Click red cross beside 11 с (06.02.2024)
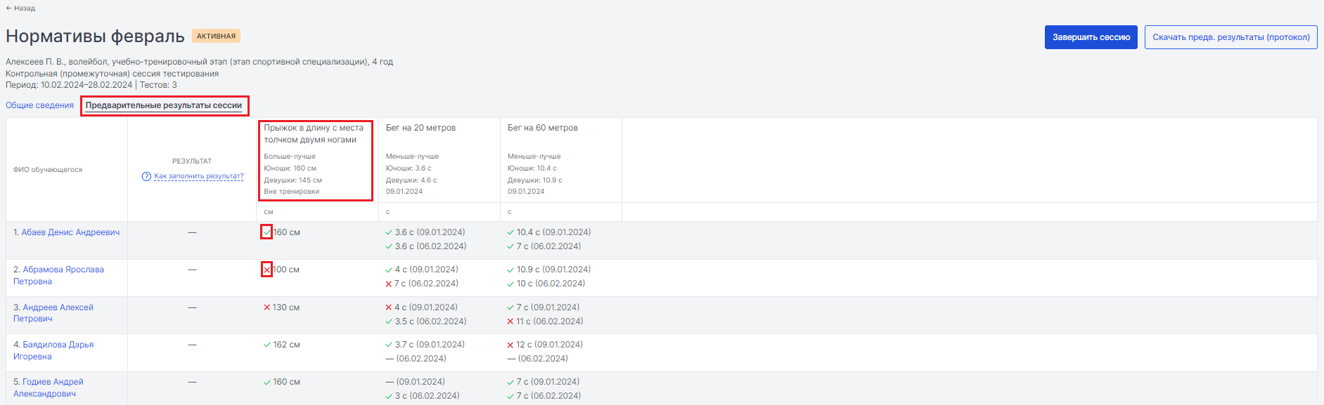The height and width of the screenshot is (405, 1324). [x=510, y=321]
